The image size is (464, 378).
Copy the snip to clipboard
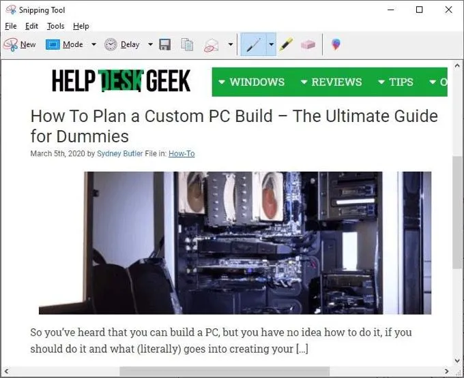[x=187, y=45]
